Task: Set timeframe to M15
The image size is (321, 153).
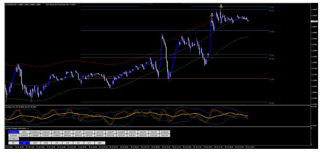Action: click(35, 143)
